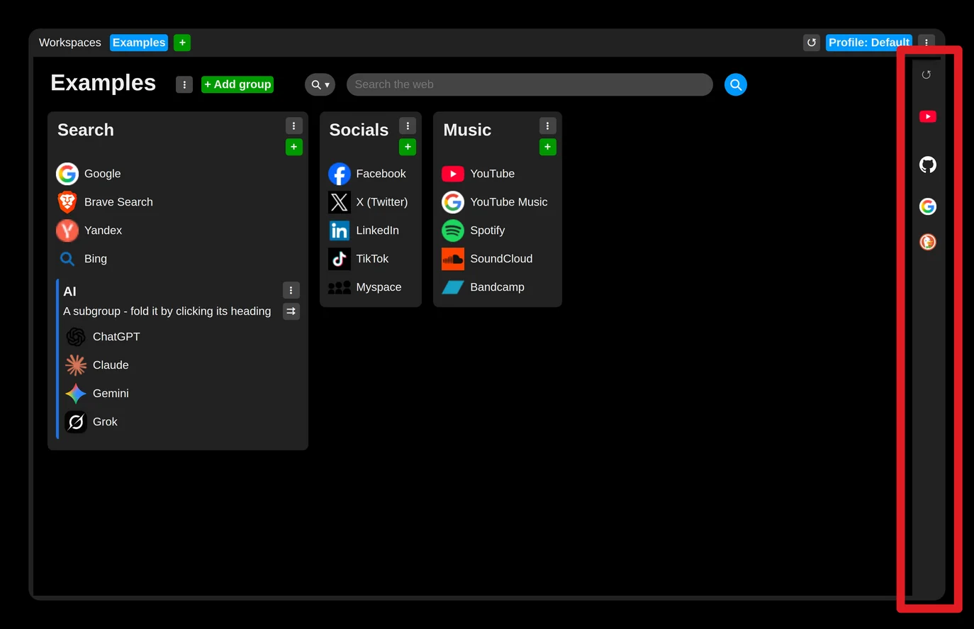Add a bookmark to the Socials group
Screen dimensions: 974x629
[408, 147]
